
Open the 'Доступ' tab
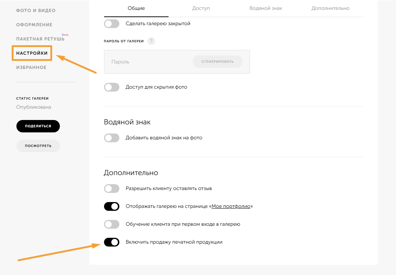point(201,8)
